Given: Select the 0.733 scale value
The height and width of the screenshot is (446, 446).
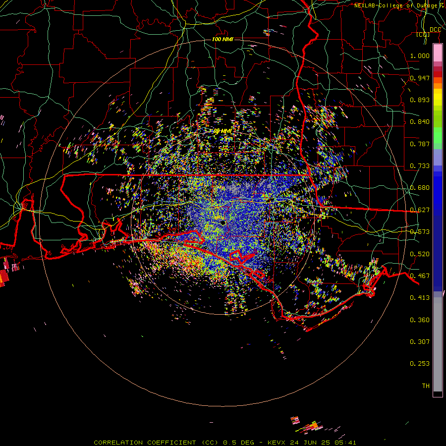Looking at the screenshot, I should coord(420,166).
